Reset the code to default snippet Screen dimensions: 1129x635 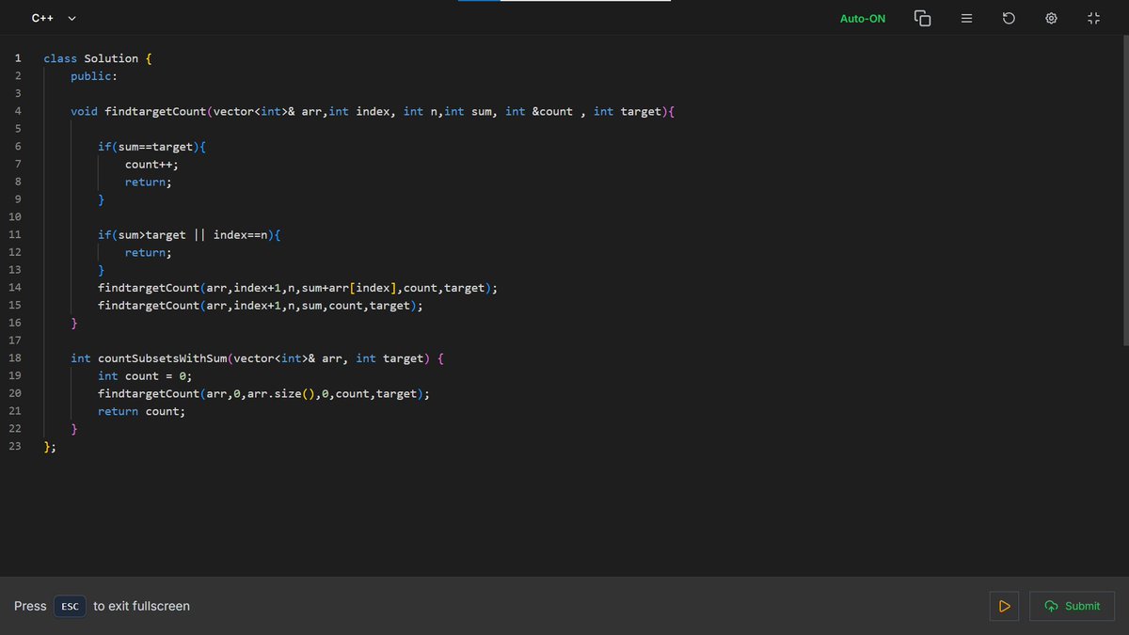pyautogui.click(x=1009, y=18)
